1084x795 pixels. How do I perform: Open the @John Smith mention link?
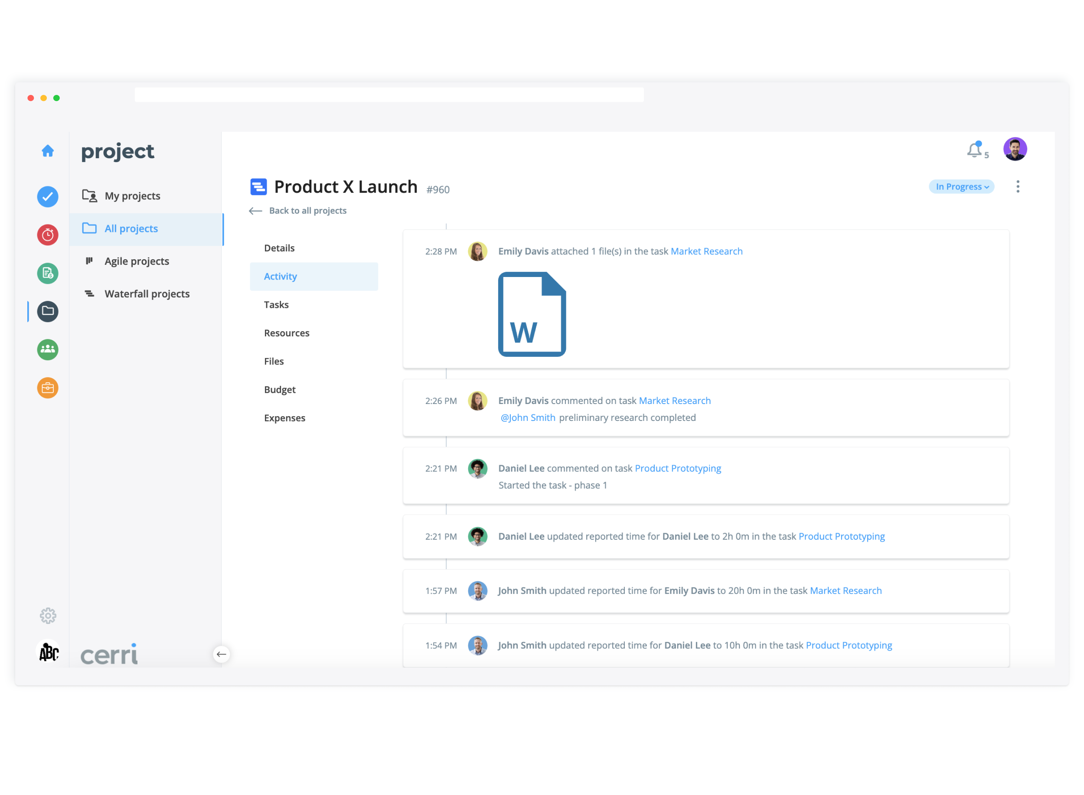click(x=528, y=418)
